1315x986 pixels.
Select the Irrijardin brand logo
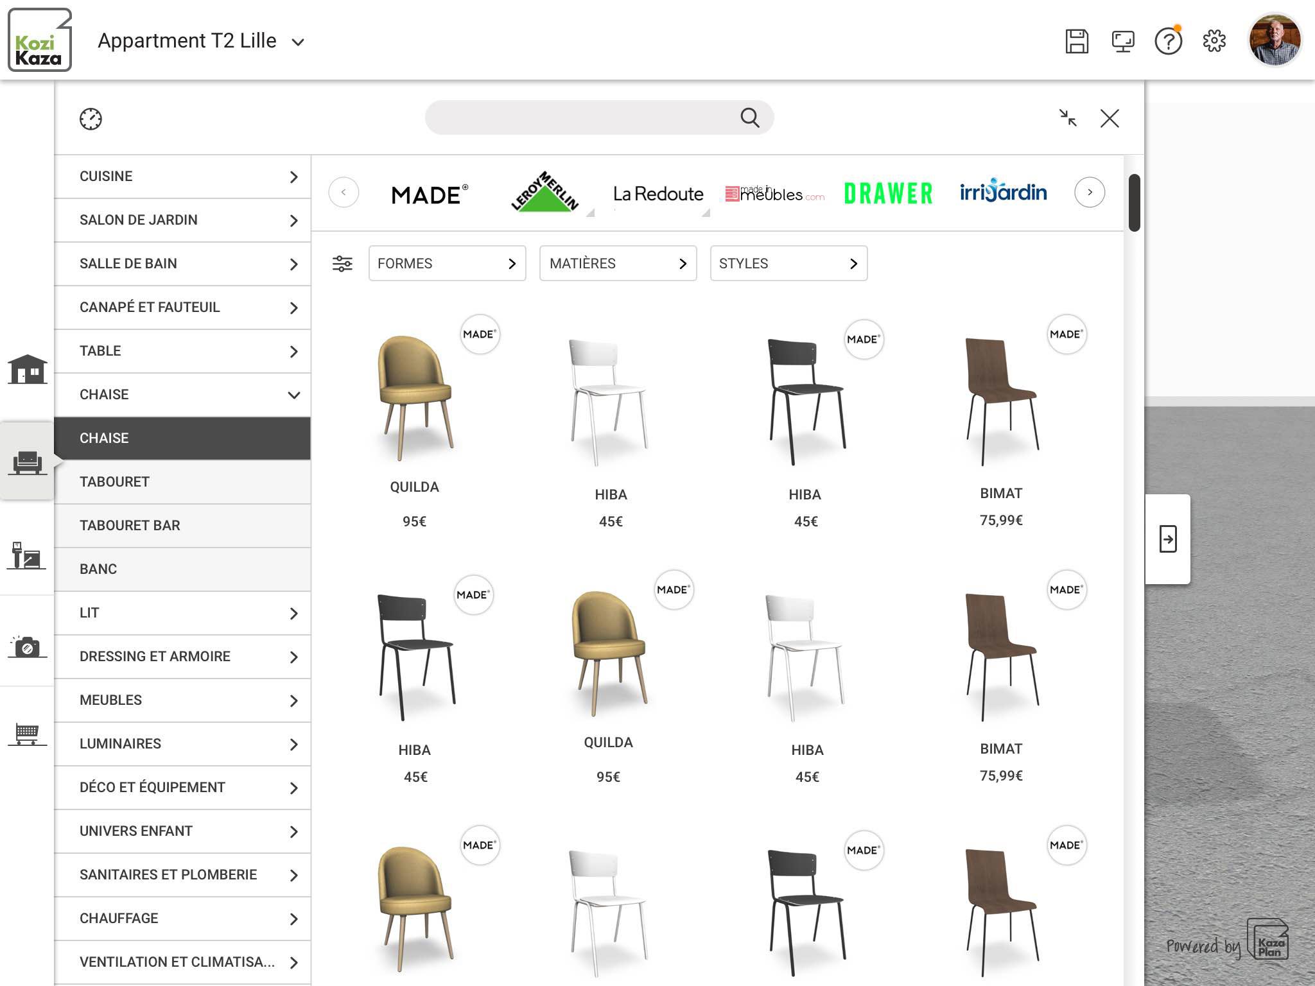pos(1003,191)
